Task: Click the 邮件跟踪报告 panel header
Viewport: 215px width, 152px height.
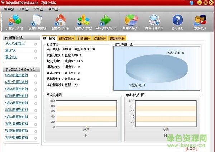Action: click(x=21, y=38)
